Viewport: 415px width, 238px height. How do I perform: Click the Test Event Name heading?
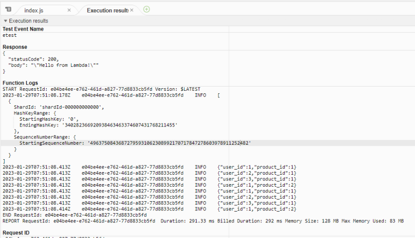coord(23,29)
